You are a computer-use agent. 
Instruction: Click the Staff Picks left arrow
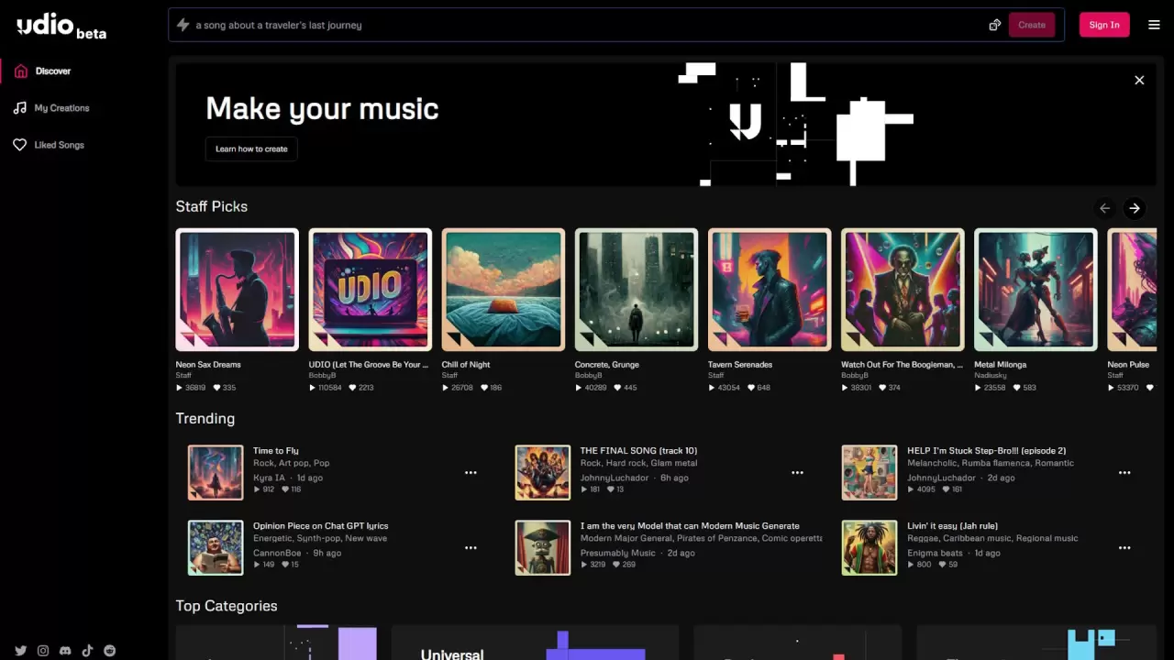[1104, 208]
